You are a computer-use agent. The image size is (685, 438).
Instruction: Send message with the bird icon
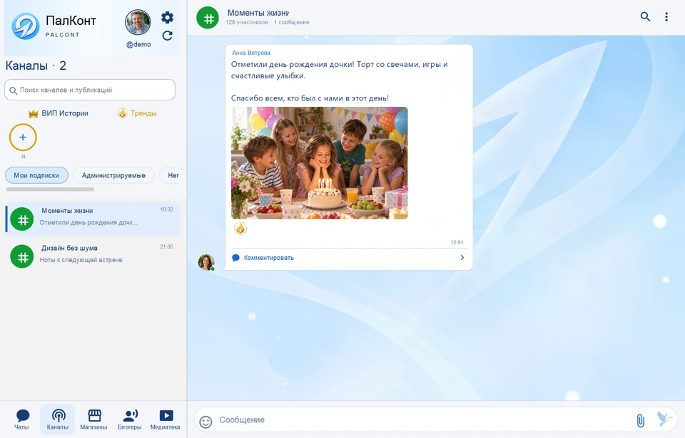click(664, 419)
